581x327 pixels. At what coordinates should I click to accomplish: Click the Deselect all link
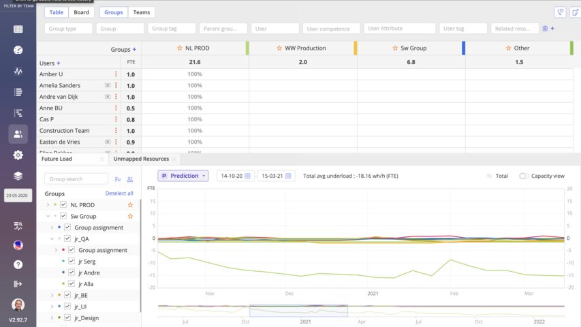[x=119, y=193]
